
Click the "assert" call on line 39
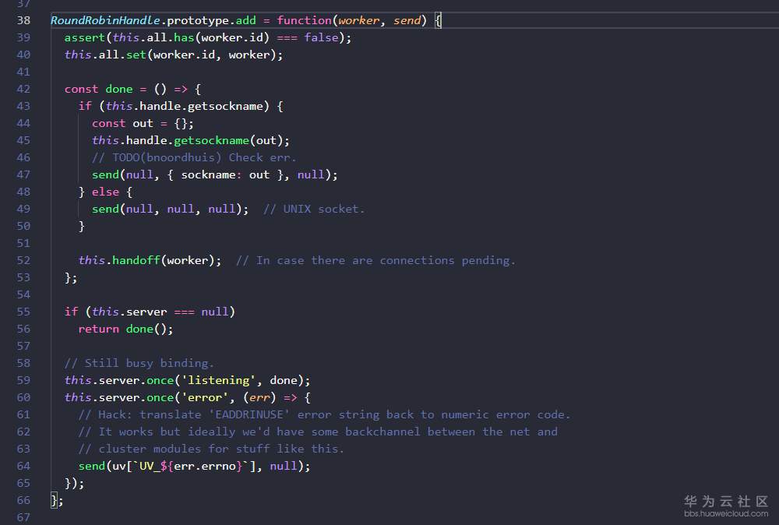(x=84, y=37)
